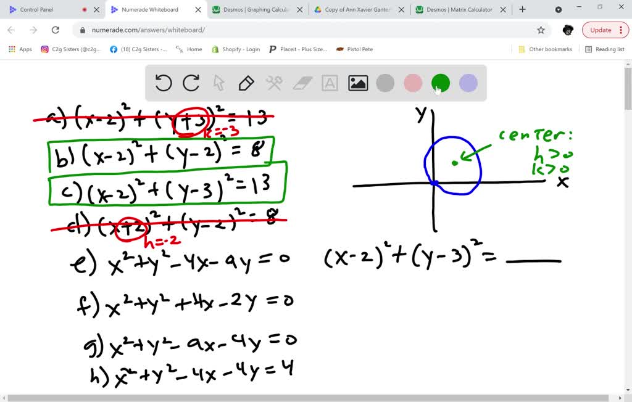Select the Text tool
Viewport: 632px width, 402px height.
pos(330,83)
